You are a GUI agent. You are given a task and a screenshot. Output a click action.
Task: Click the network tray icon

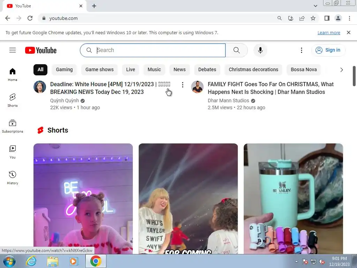click(313, 262)
